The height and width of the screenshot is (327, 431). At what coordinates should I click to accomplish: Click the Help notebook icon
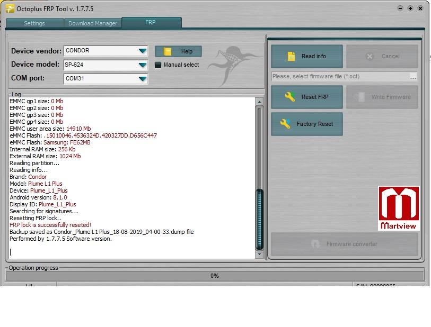[x=168, y=51]
